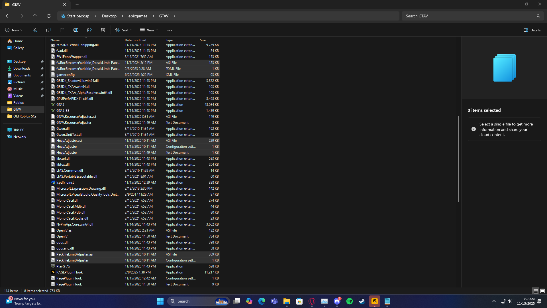
Task: Click the Rename icon in toolbar
Action: coord(76,30)
